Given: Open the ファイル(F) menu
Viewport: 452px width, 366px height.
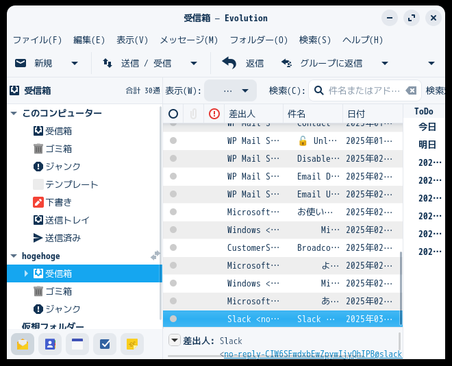Looking at the screenshot, I should point(38,40).
